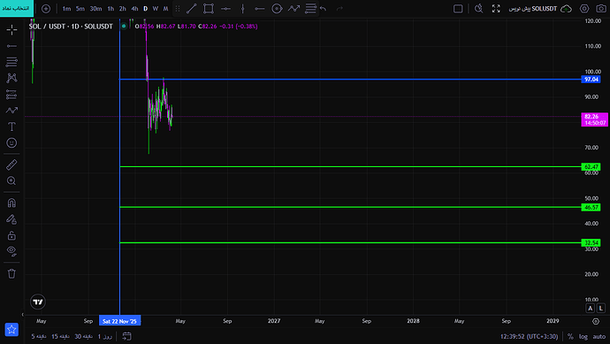This screenshot has width=610, height=344.
Task: Toggle lock all drawings
Action: click(11, 235)
